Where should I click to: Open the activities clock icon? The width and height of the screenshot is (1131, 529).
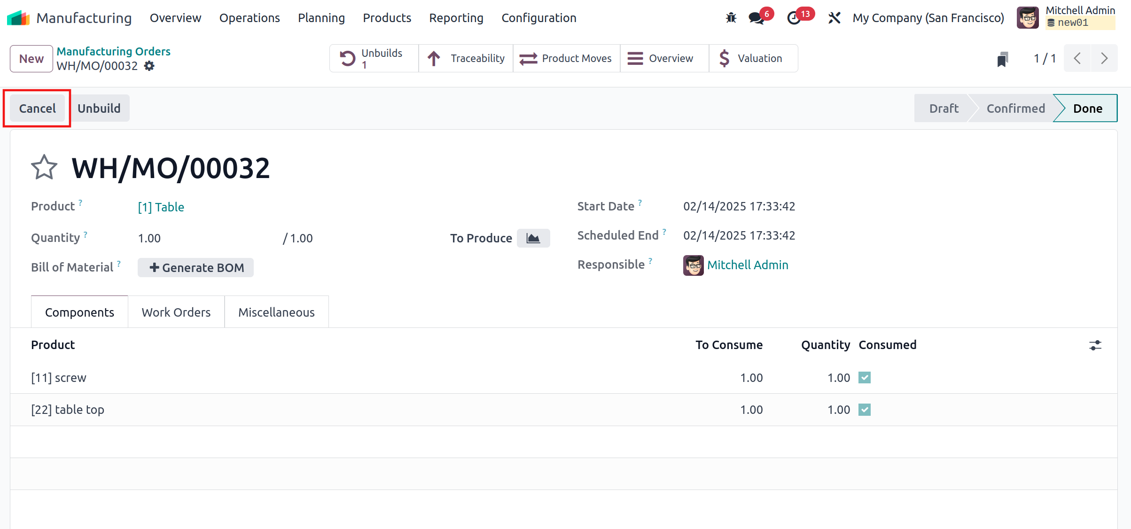(794, 18)
